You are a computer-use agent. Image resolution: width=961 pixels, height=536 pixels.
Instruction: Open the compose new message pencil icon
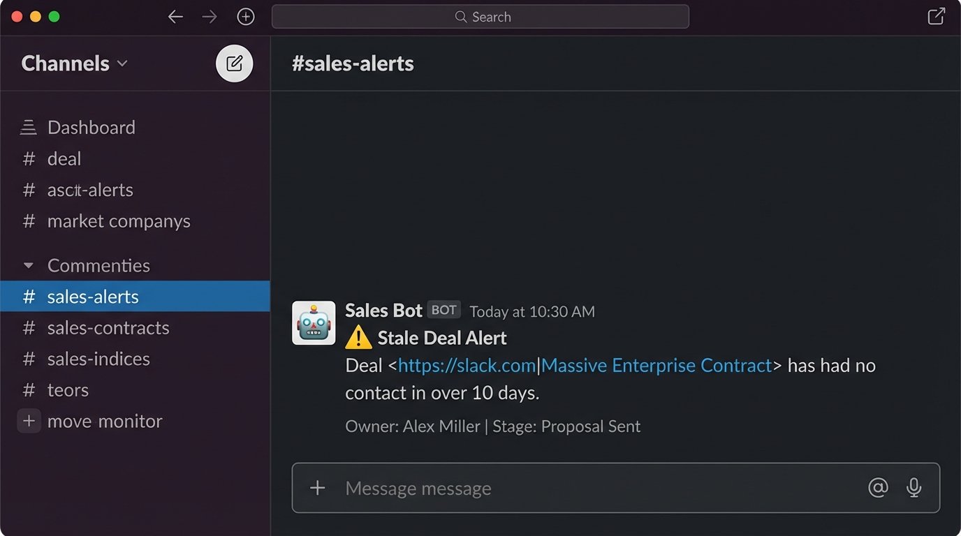tap(234, 63)
